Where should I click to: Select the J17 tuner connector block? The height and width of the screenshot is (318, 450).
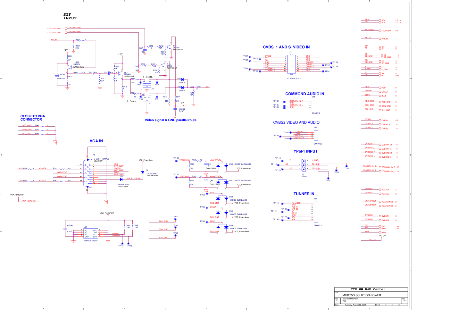(316, 212)
